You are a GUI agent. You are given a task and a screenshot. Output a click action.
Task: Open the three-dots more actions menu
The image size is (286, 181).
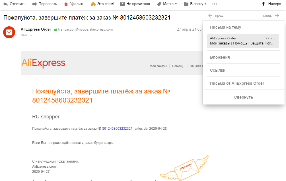215,4
